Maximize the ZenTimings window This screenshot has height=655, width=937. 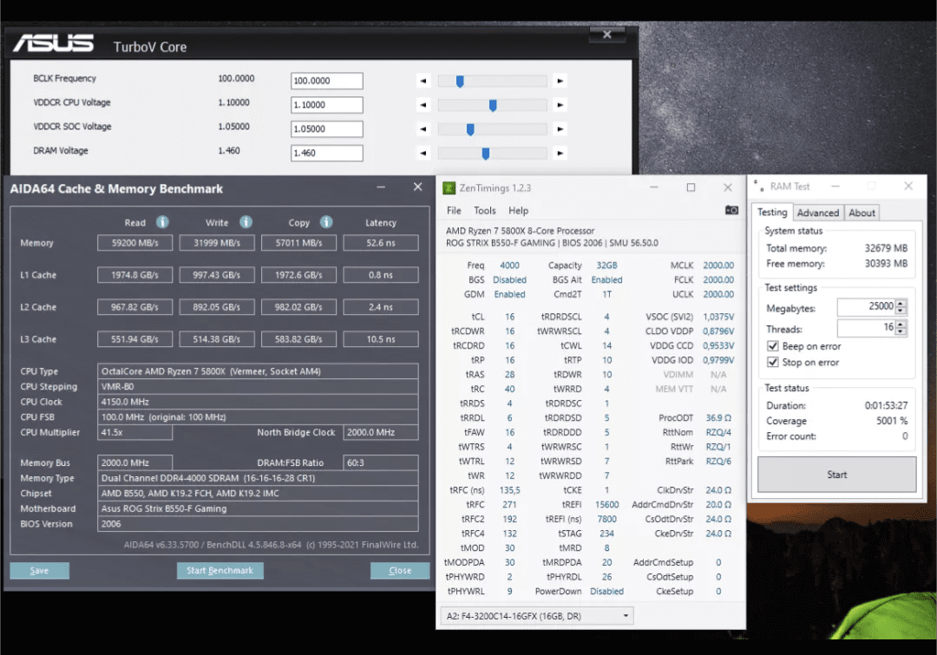tap(691, 187)
